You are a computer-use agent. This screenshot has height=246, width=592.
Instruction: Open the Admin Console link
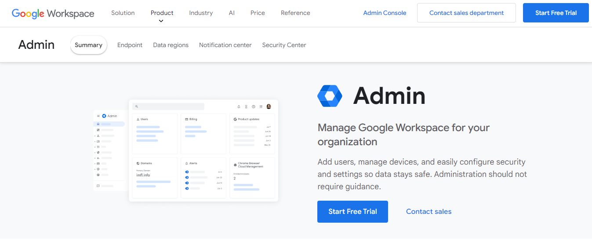[385, 13]
